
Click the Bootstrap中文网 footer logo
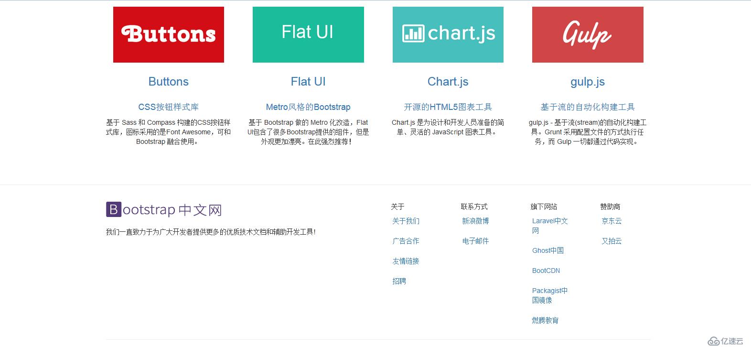164,209
